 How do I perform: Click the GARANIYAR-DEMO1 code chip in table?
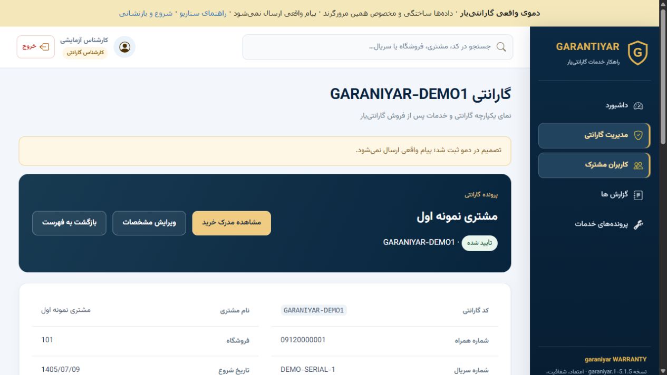[313, 310]
